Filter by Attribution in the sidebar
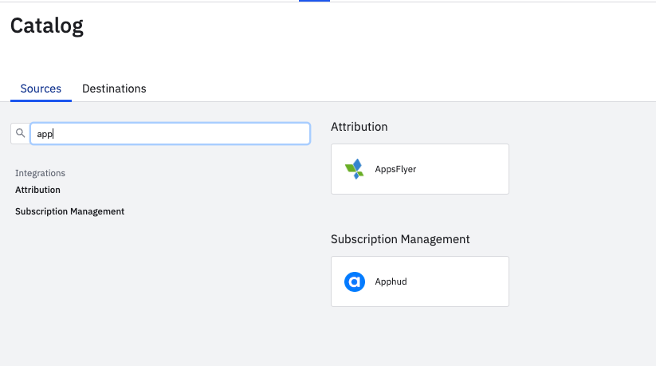Image resolution: width=656 pixels, height=366 pixels. [37, 190]
